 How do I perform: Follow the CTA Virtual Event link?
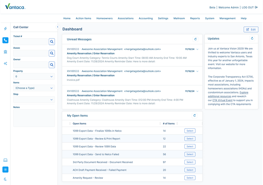[x=222, y=100]
